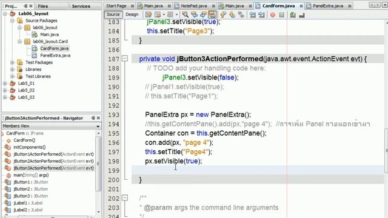Select CardForm() constructor in Navigator
Screen dimensions: 388x218
(x=24, y=140)
